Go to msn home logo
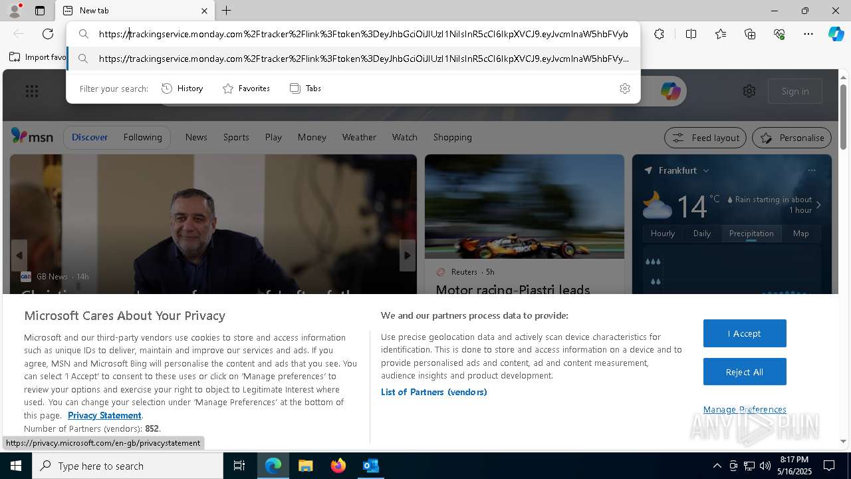 click(x=32, y=137)
